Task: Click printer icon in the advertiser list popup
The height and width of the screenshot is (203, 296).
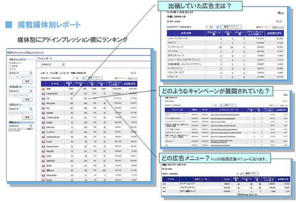Action: [x=277, y=21]
